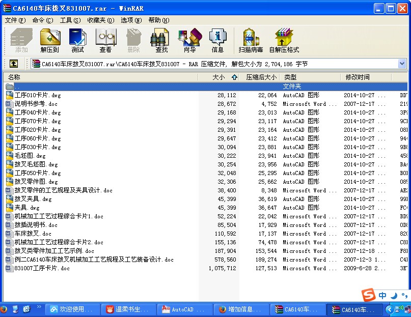Go up one folder level button
The height and width of the screenshot is (317, 411).
coord(14,64)
